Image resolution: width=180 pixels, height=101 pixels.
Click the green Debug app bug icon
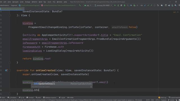click(x=125, y=5)
